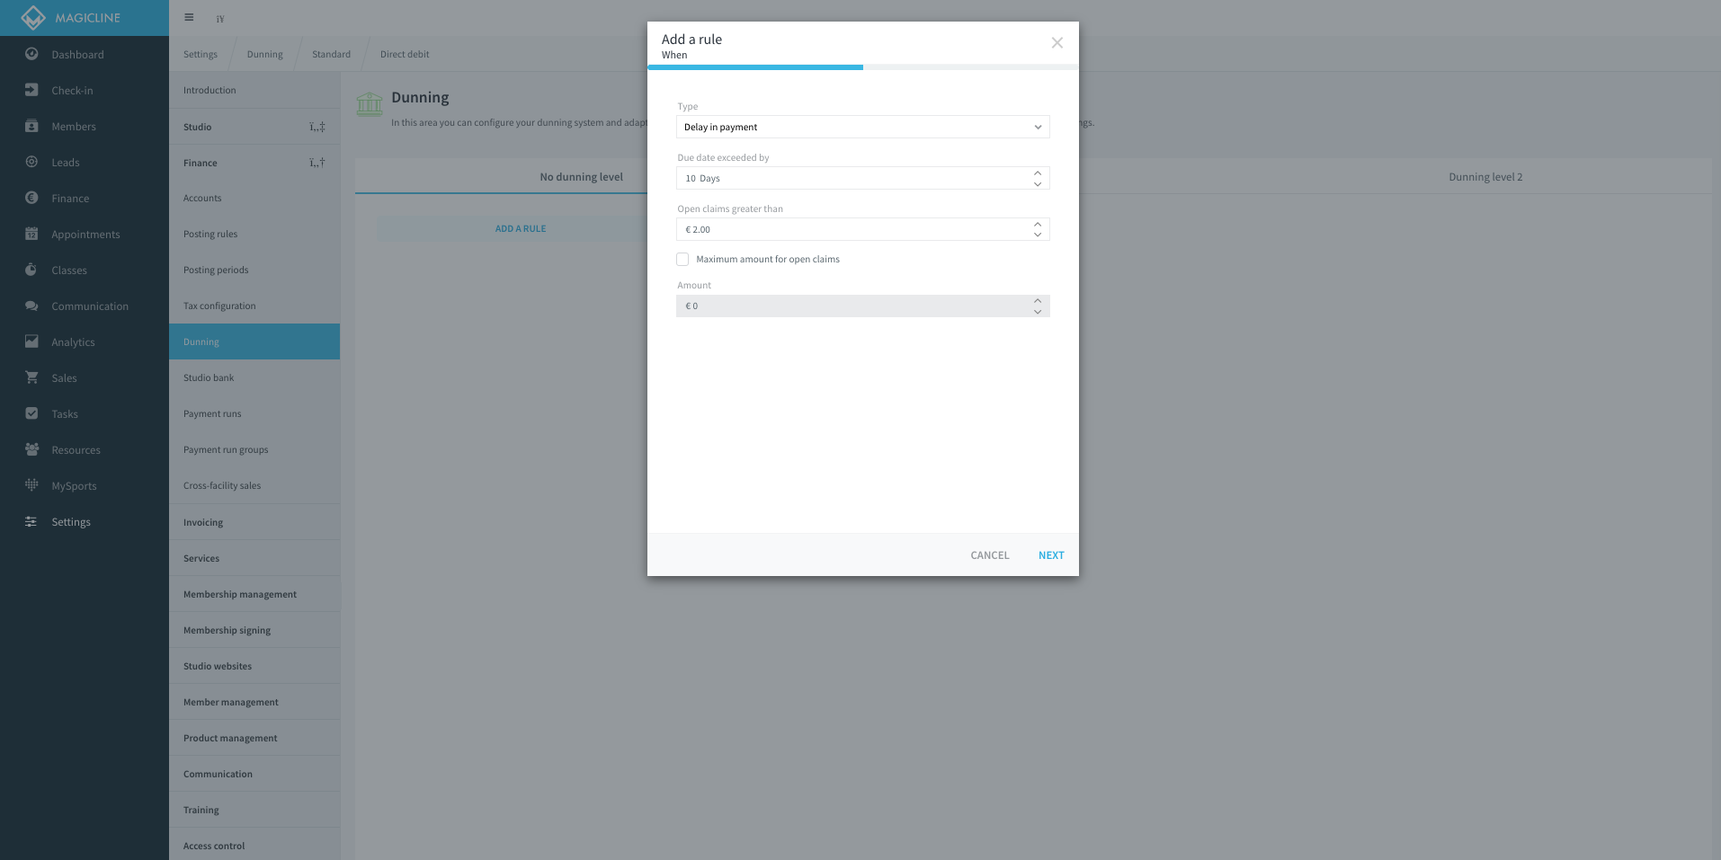Select Tax configuration from the settings list
The height and width of the screenshot is (860, 1721).
pyautogui.click(x=218, y=306)
